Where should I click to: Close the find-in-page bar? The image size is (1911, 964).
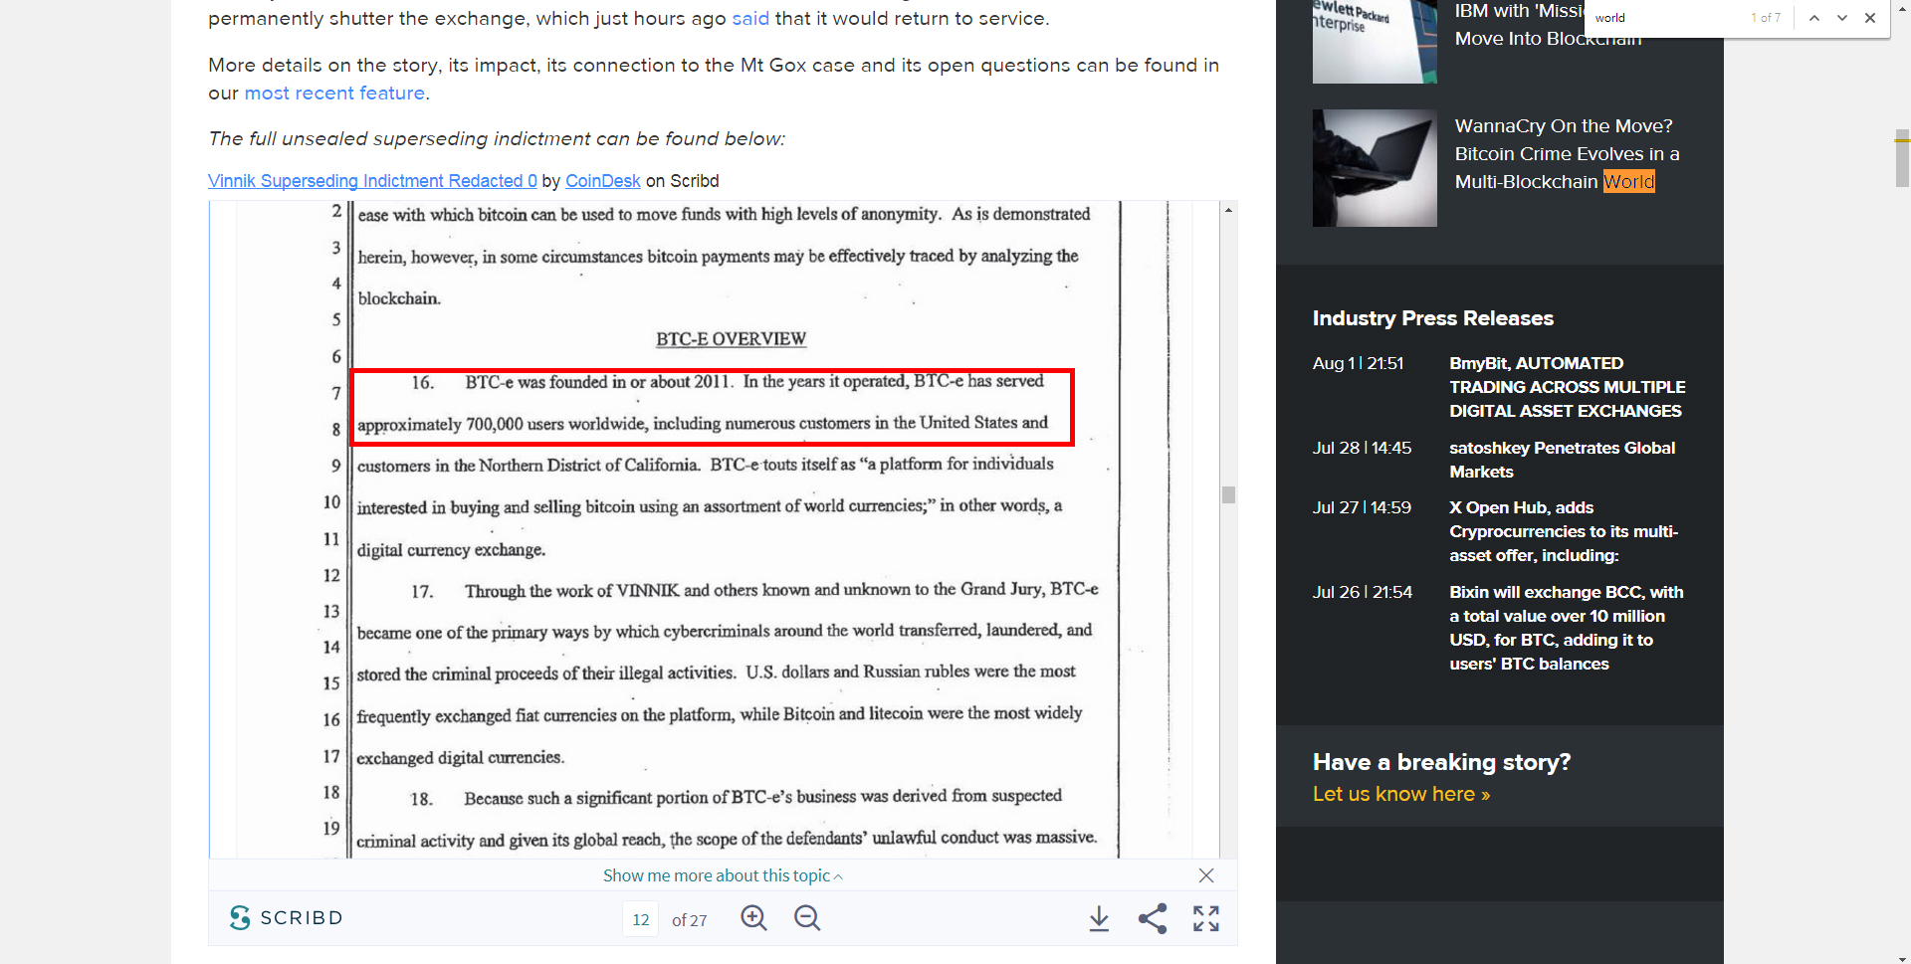[1870, 18]
